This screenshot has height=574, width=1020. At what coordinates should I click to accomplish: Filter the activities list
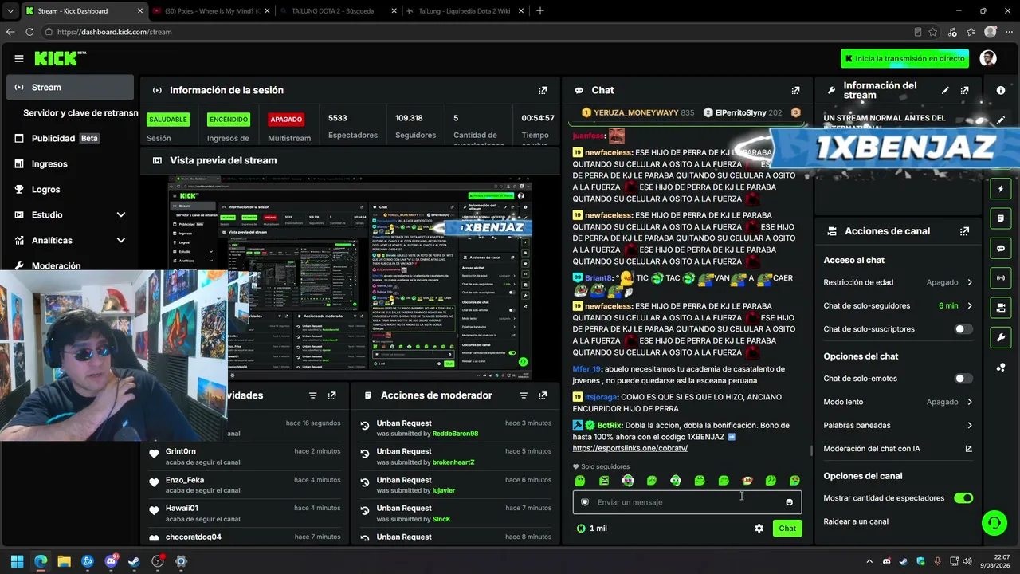[312, 395]
